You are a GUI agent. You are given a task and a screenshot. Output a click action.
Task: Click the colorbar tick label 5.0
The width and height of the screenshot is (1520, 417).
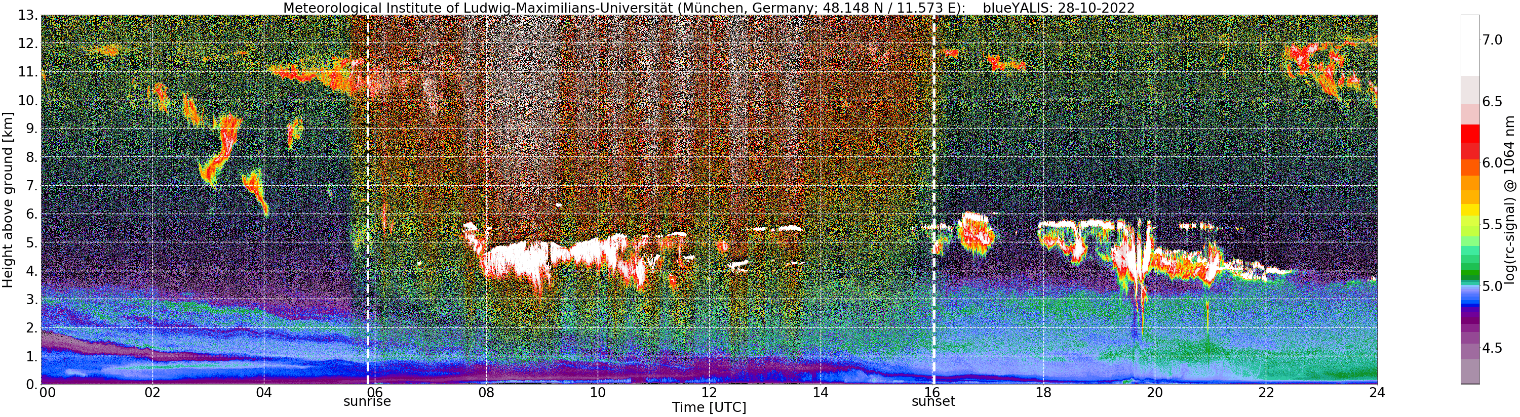1492,286
